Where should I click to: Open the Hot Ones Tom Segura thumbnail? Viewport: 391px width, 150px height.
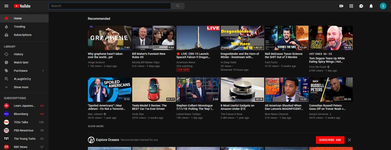click(331, 38)
